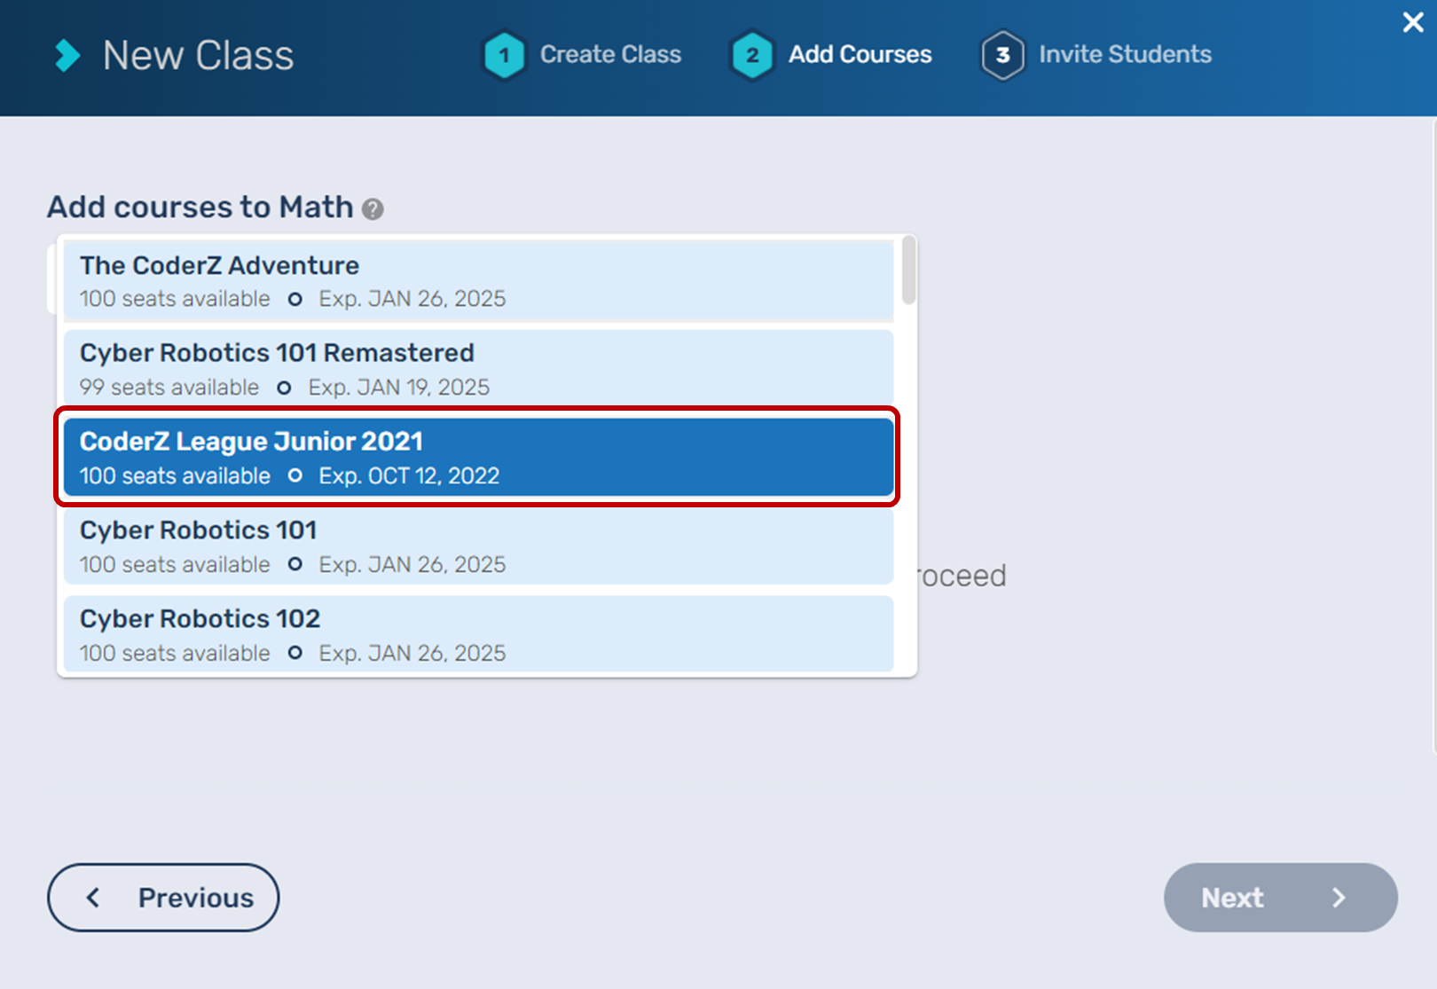Click the step 2 hexagon icon
Image resolution: width=1437 pixels, height=989 pixels.
pos(752,56)
